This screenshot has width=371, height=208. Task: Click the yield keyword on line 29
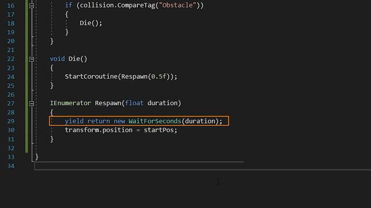click(x=74, y=121)
